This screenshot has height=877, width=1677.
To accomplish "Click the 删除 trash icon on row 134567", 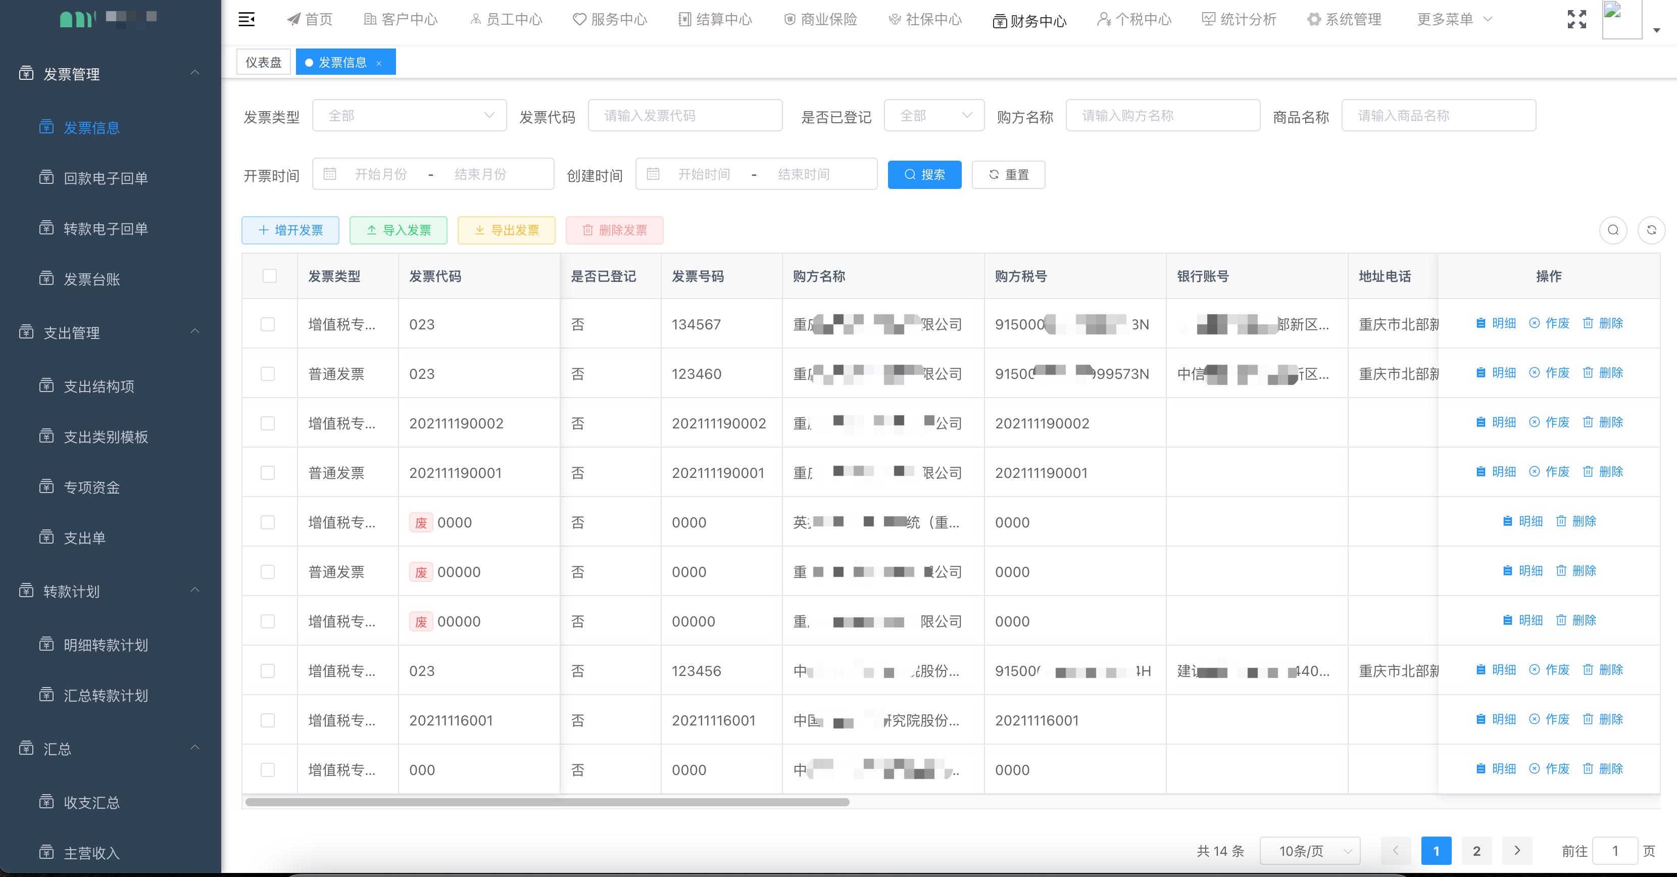I will [1589, 323].
